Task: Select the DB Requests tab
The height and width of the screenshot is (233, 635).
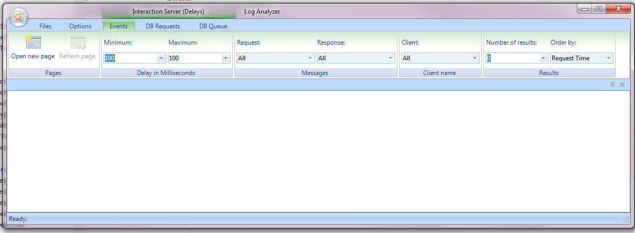Action: tap(163, 26)
